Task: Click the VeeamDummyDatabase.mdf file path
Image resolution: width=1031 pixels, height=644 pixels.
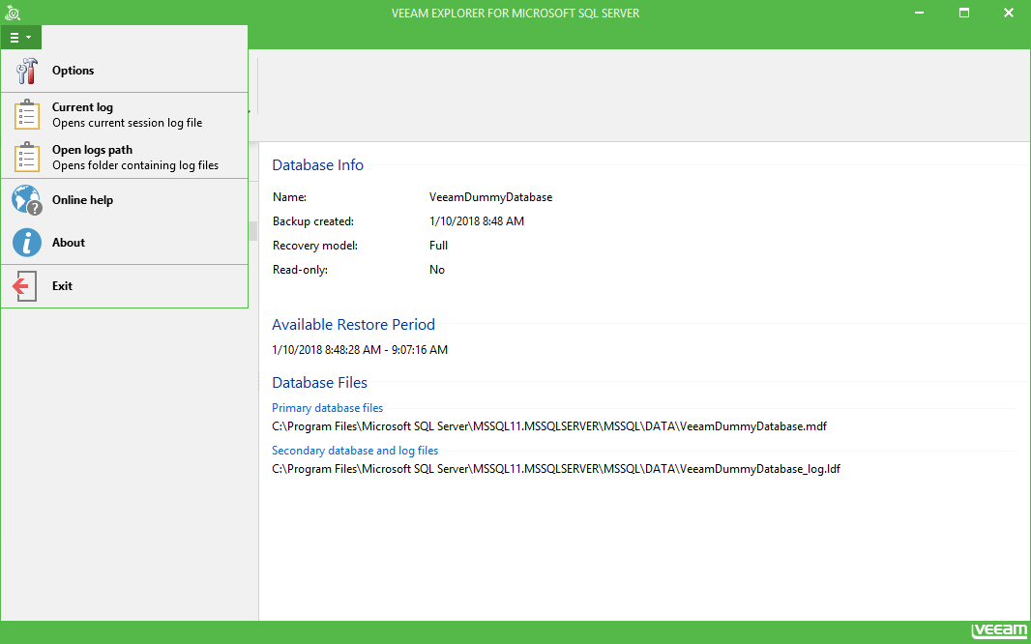Action: click(549, 426)
